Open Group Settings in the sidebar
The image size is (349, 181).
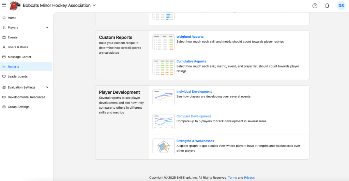[x=18, y=107]
